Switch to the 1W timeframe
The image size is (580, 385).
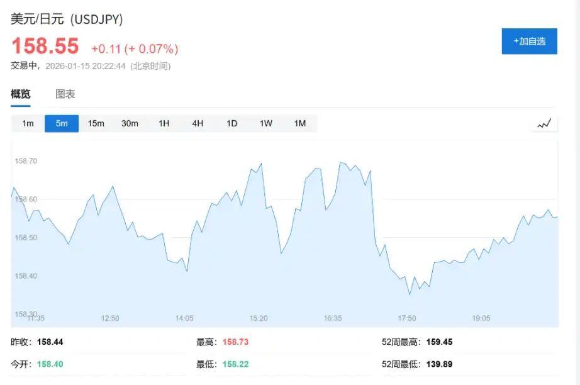265,123
